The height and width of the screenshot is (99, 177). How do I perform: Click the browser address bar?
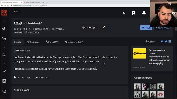(x=79, y=5)
